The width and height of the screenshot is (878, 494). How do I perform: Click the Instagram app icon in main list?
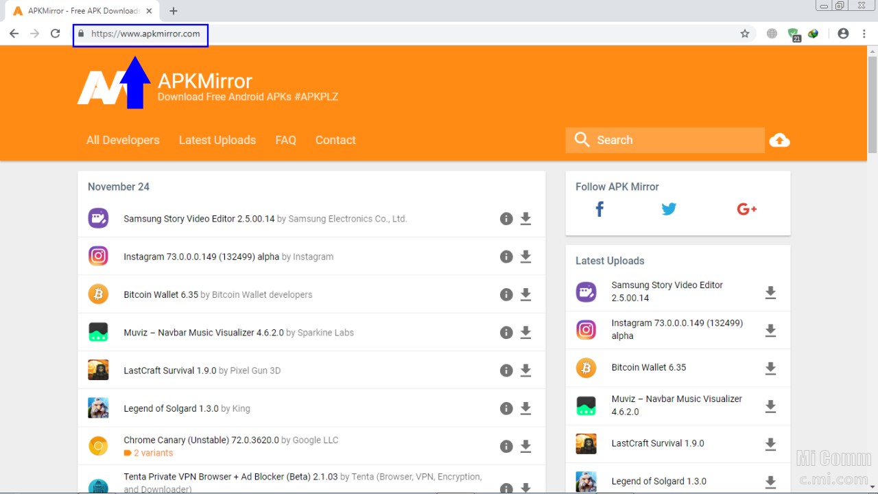[x=98, y=256]
